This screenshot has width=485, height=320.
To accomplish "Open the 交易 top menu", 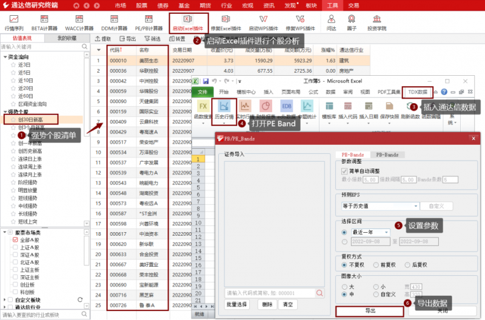I will pyautogui.click(x=353, y=5).
